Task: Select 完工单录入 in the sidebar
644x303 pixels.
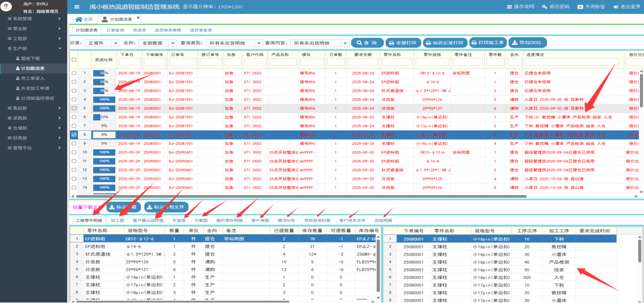Action: [33, 78]
